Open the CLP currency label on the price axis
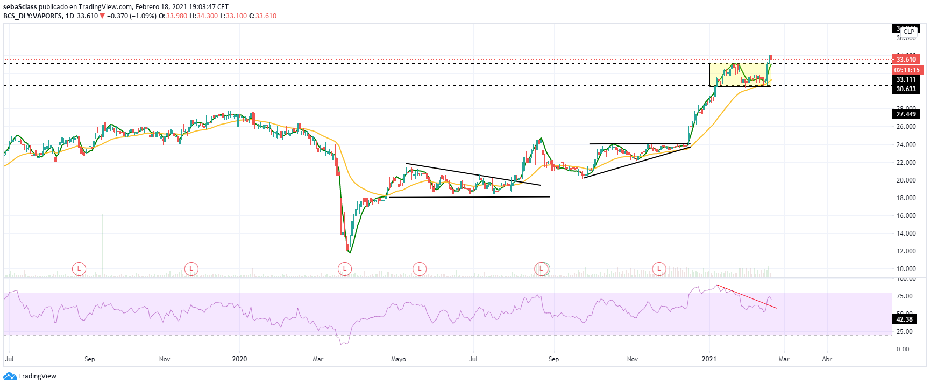This screenshot has height=386, width=930. click(x=909, y=31)
